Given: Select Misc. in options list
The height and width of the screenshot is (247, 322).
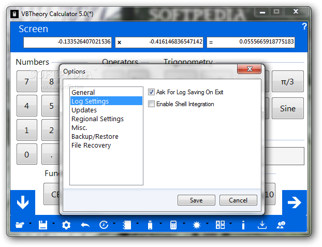Looking at the screenshot, I should pos(106,127).
